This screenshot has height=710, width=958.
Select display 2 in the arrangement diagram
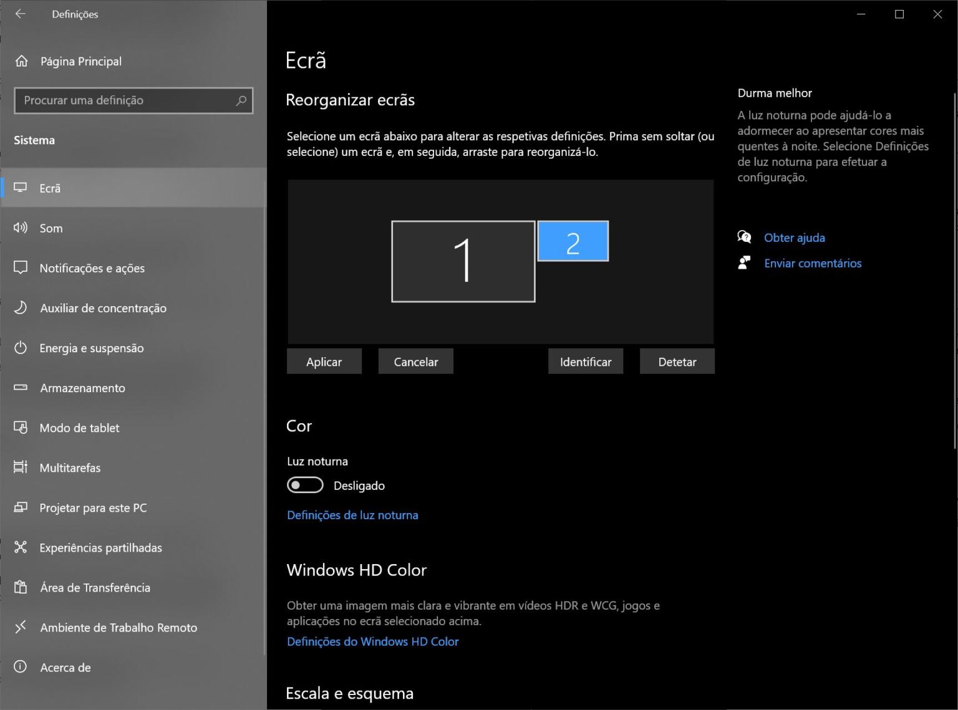coord(573,241)
